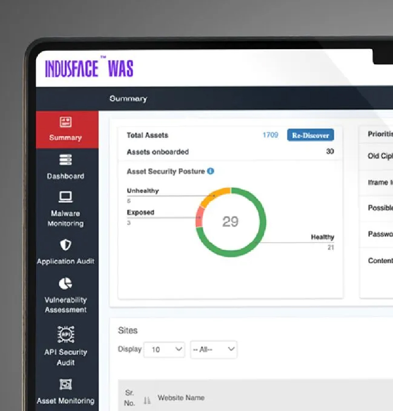The width and height of the screenshot is (393, 411).
Task: Click the Website Name column header
Action: pos(181,398)
